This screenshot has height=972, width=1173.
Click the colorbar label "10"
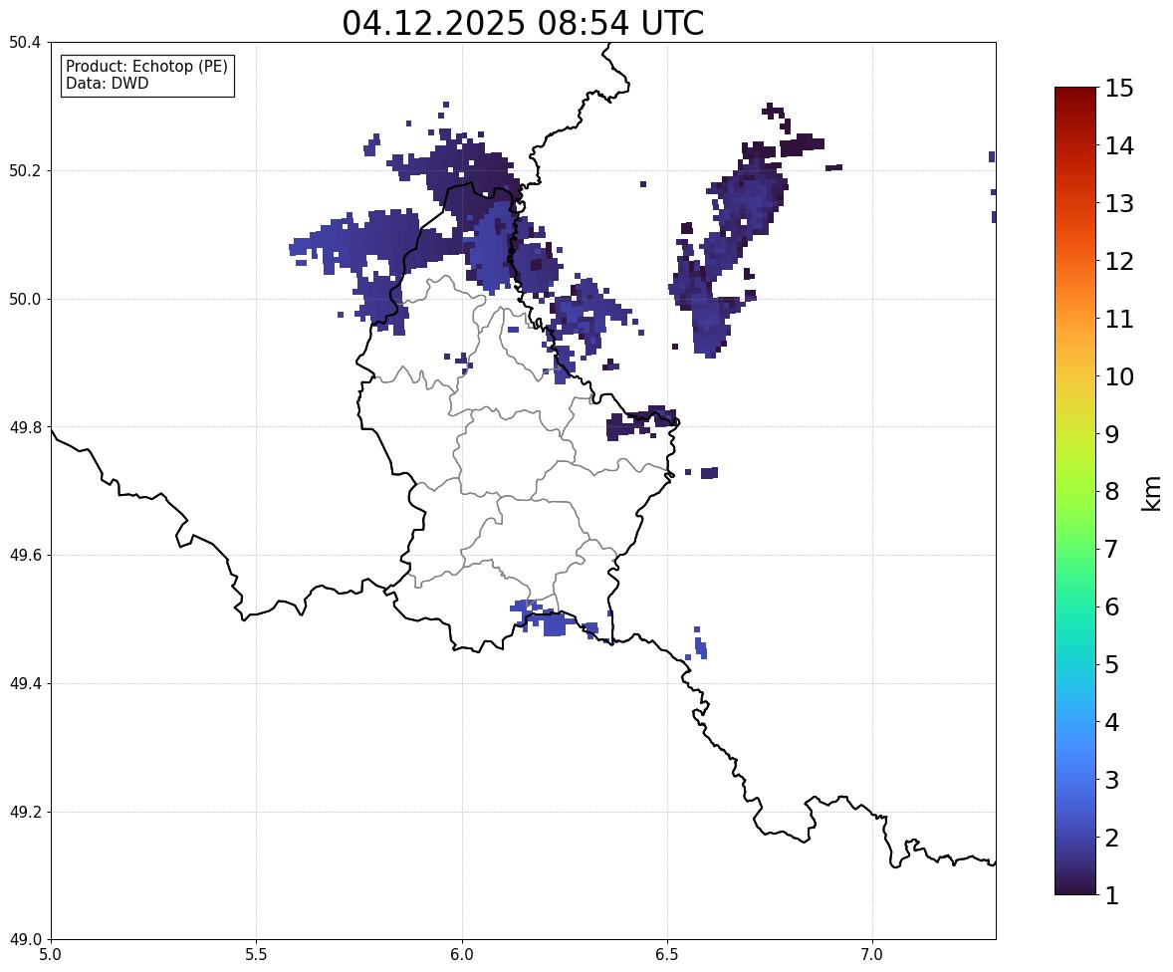[1119, 376]
